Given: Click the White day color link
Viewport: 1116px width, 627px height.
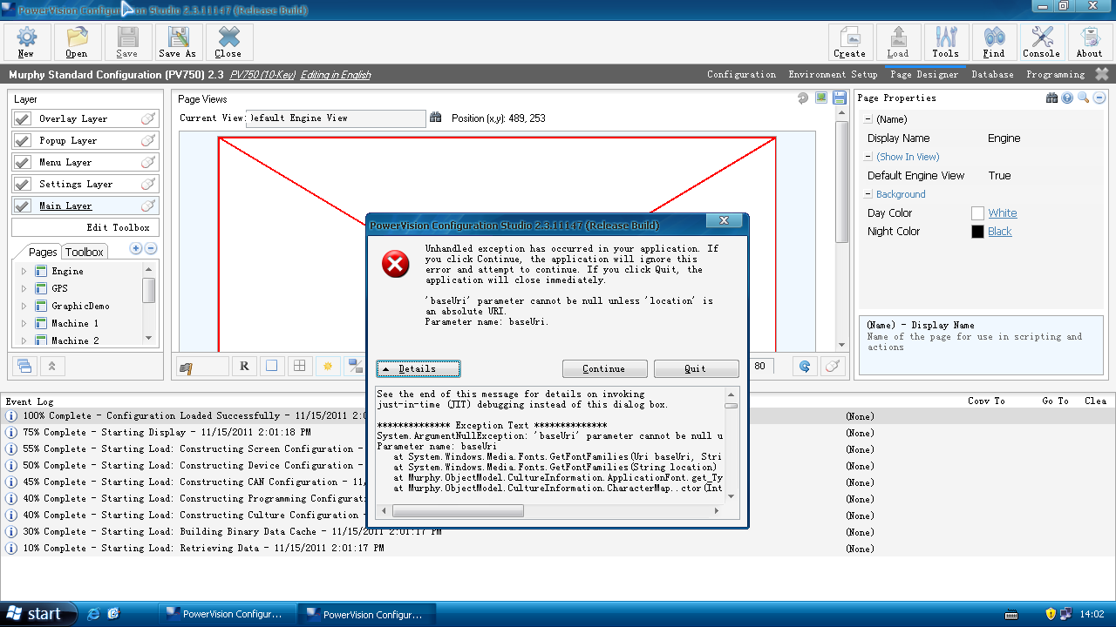Looking at the screenshot, I should (1003, 213).
